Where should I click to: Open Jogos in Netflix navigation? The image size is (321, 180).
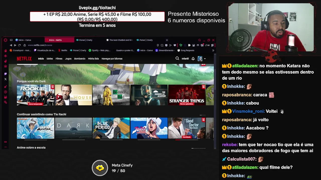click(x=68, y=58)
